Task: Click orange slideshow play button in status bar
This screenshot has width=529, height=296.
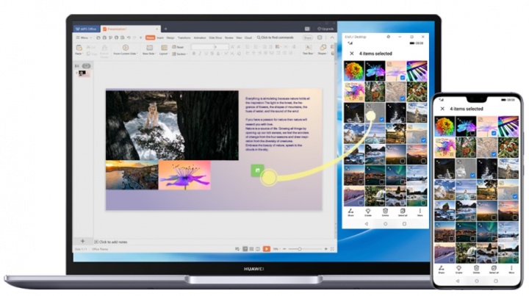Action: (267, 249)
